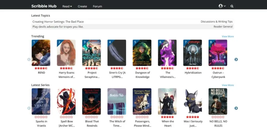
Task: Open Discussions & Writing Tips category
Action: (x=217, y=22)
